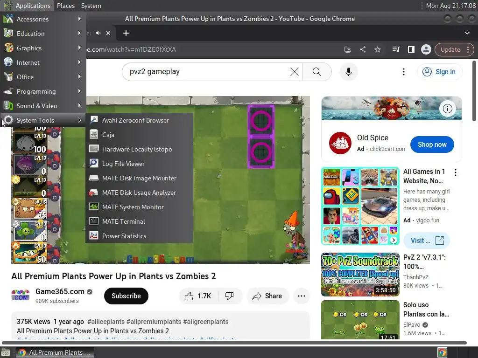Open Solo uso Plantas video thumbnail
This screenshot has width=478, height=358.
coord(360,320)
